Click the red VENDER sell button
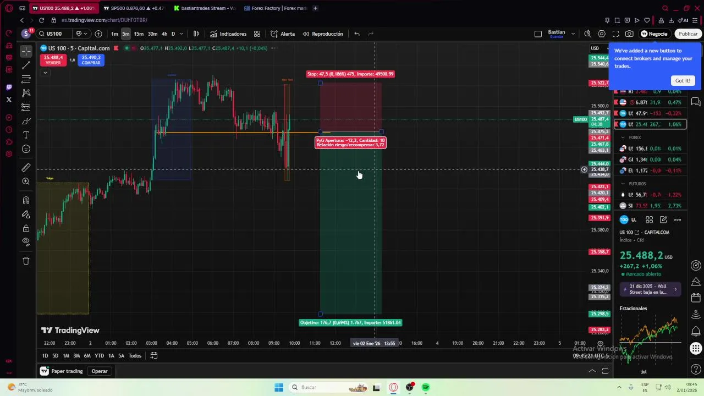The image size is (704, 396). point(53,60)
